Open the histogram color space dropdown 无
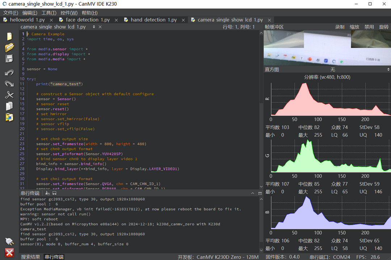This screenshot has width=391, height=260. 359,69
